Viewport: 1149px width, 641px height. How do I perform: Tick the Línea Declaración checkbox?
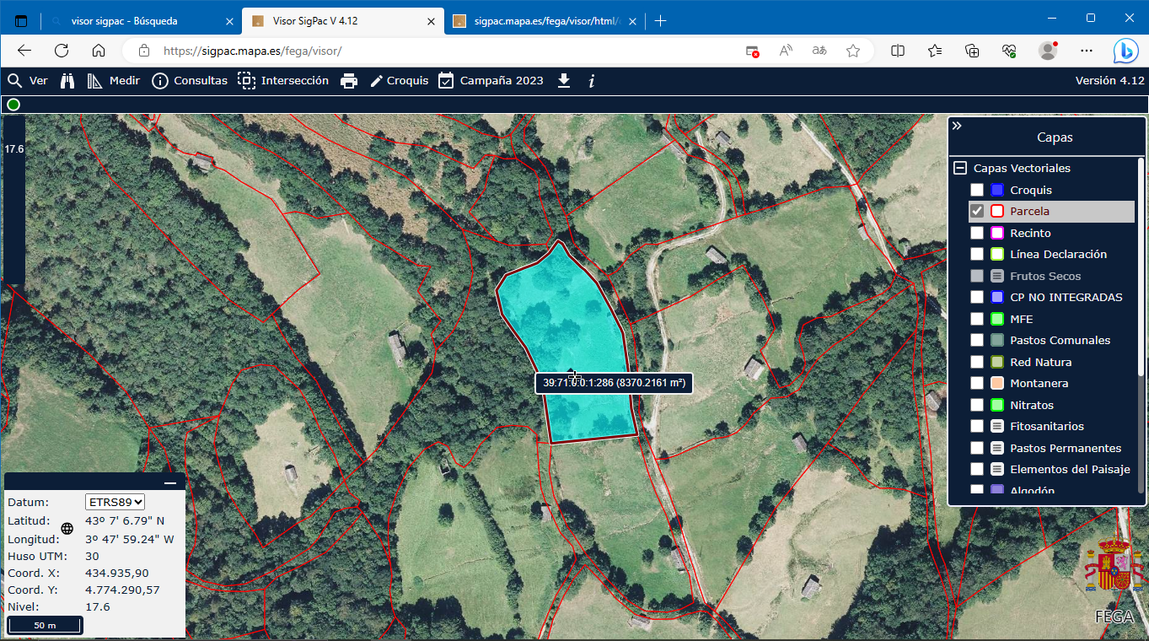point(977,254)
